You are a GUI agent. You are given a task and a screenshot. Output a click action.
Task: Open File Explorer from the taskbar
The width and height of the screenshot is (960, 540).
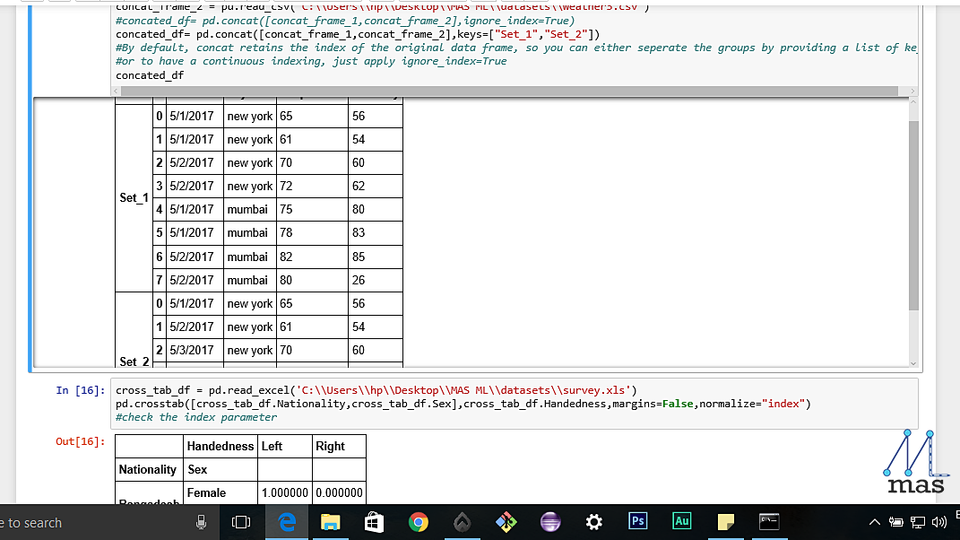coord(330,521)
